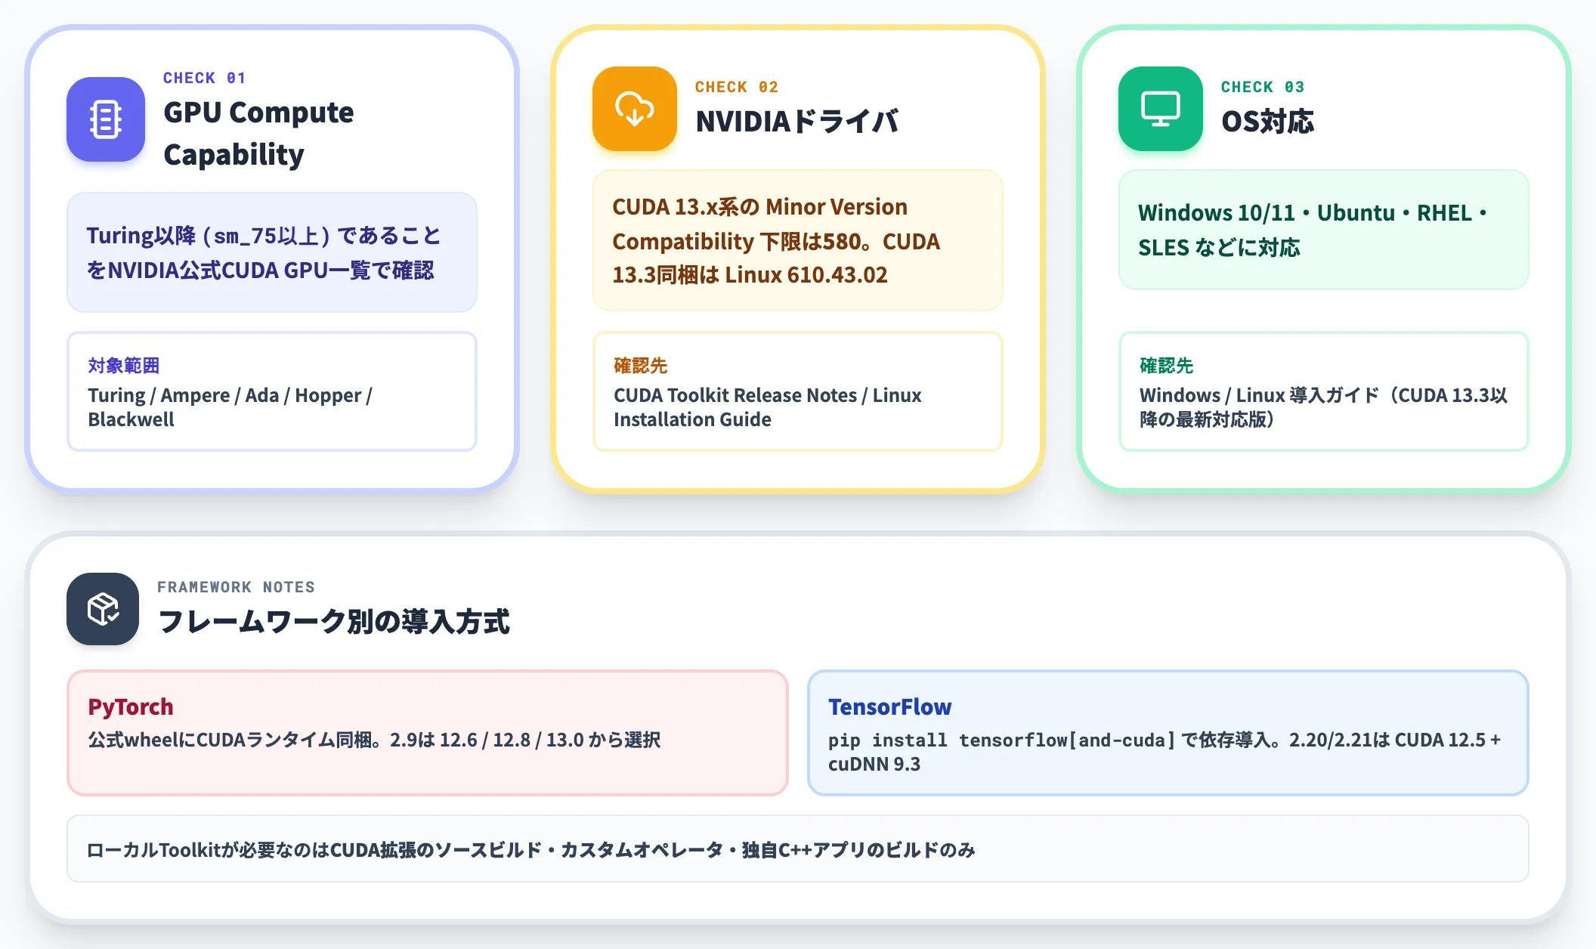Click the orange cloud download icon
Image resolution: width=1596 pixels, height=949 pixels.
point(635,109)
